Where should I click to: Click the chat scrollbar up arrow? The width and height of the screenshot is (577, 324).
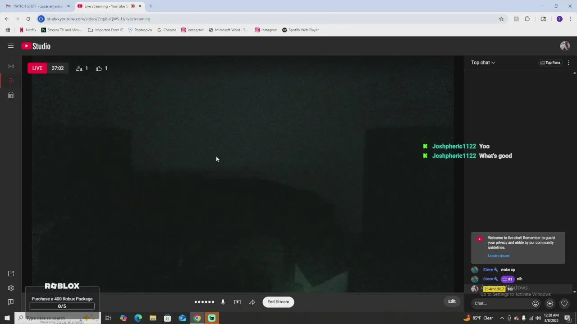click(x=574, y=73)
